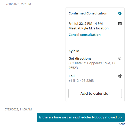This screenshot has width=128, height=129.
Task: Click the Call label
Action: (71, 76)
